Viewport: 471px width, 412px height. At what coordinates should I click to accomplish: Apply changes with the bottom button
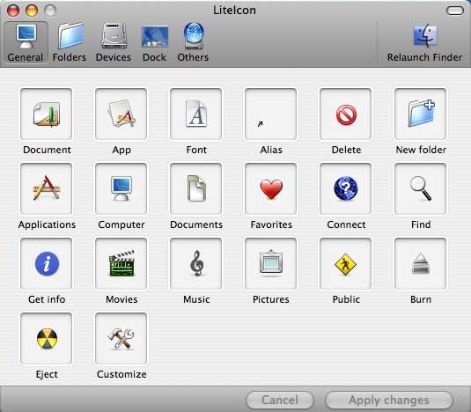coord(389,400)
